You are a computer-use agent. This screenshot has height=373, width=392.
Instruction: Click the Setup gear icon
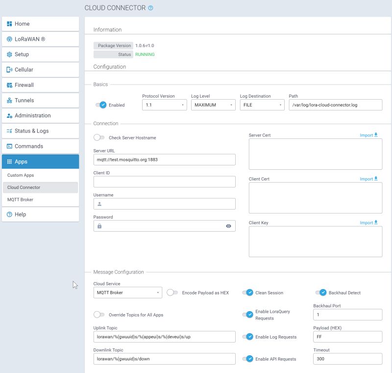click(x=9, y=54)
